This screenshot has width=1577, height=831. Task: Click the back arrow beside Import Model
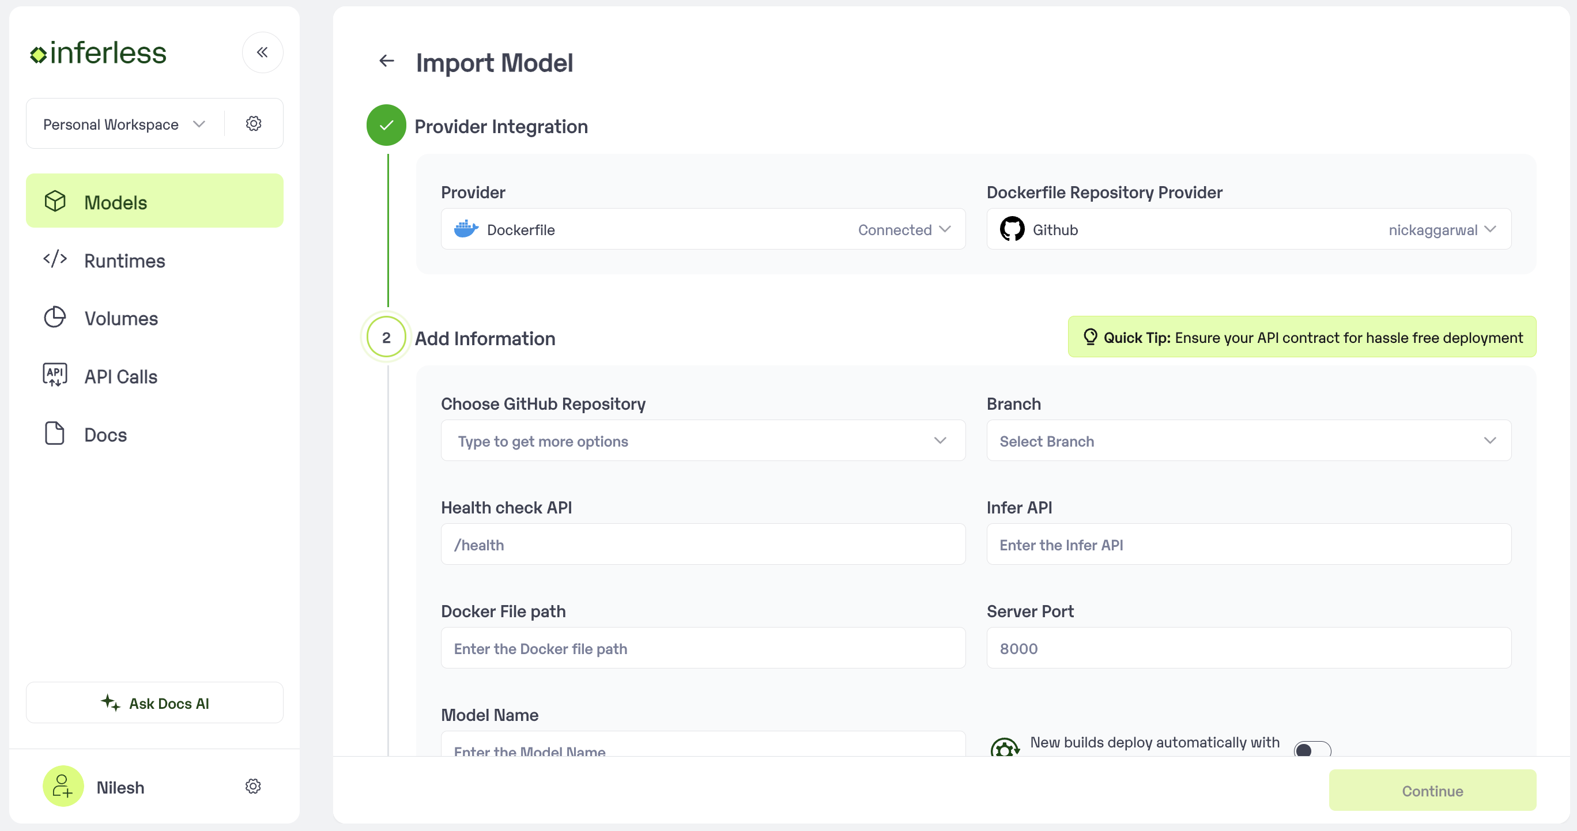tap(386, 61)
